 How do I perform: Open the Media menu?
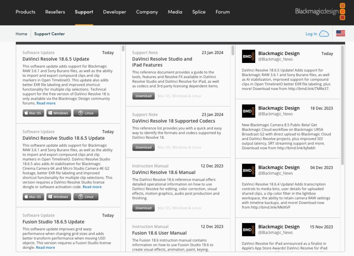[175, 12]
